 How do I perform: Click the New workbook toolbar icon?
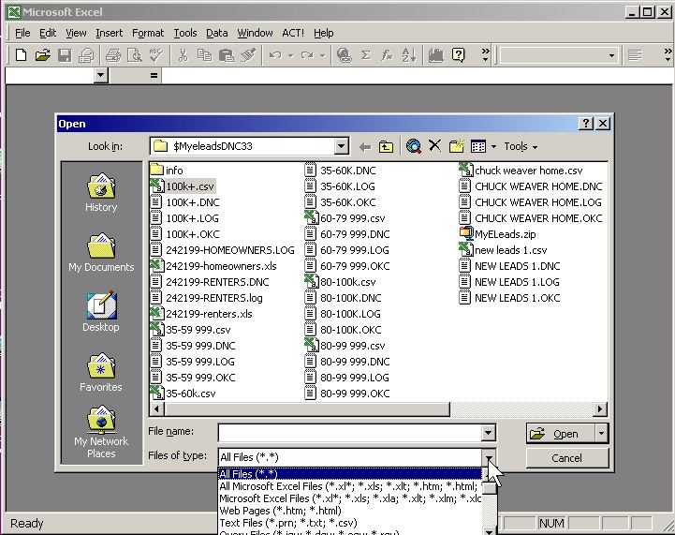21,55
